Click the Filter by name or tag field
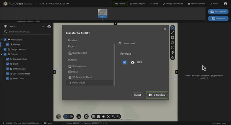 (x=27, y=32)
